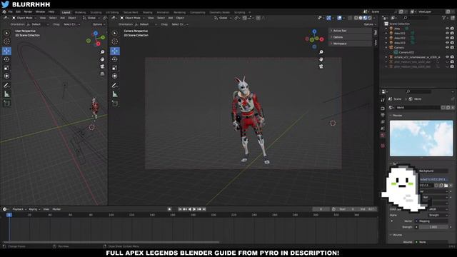Image resolution: width=457 pixels, height=257 pixels.
Task: Select the Add Cube tool in left viewport
Action: (6, 104)
